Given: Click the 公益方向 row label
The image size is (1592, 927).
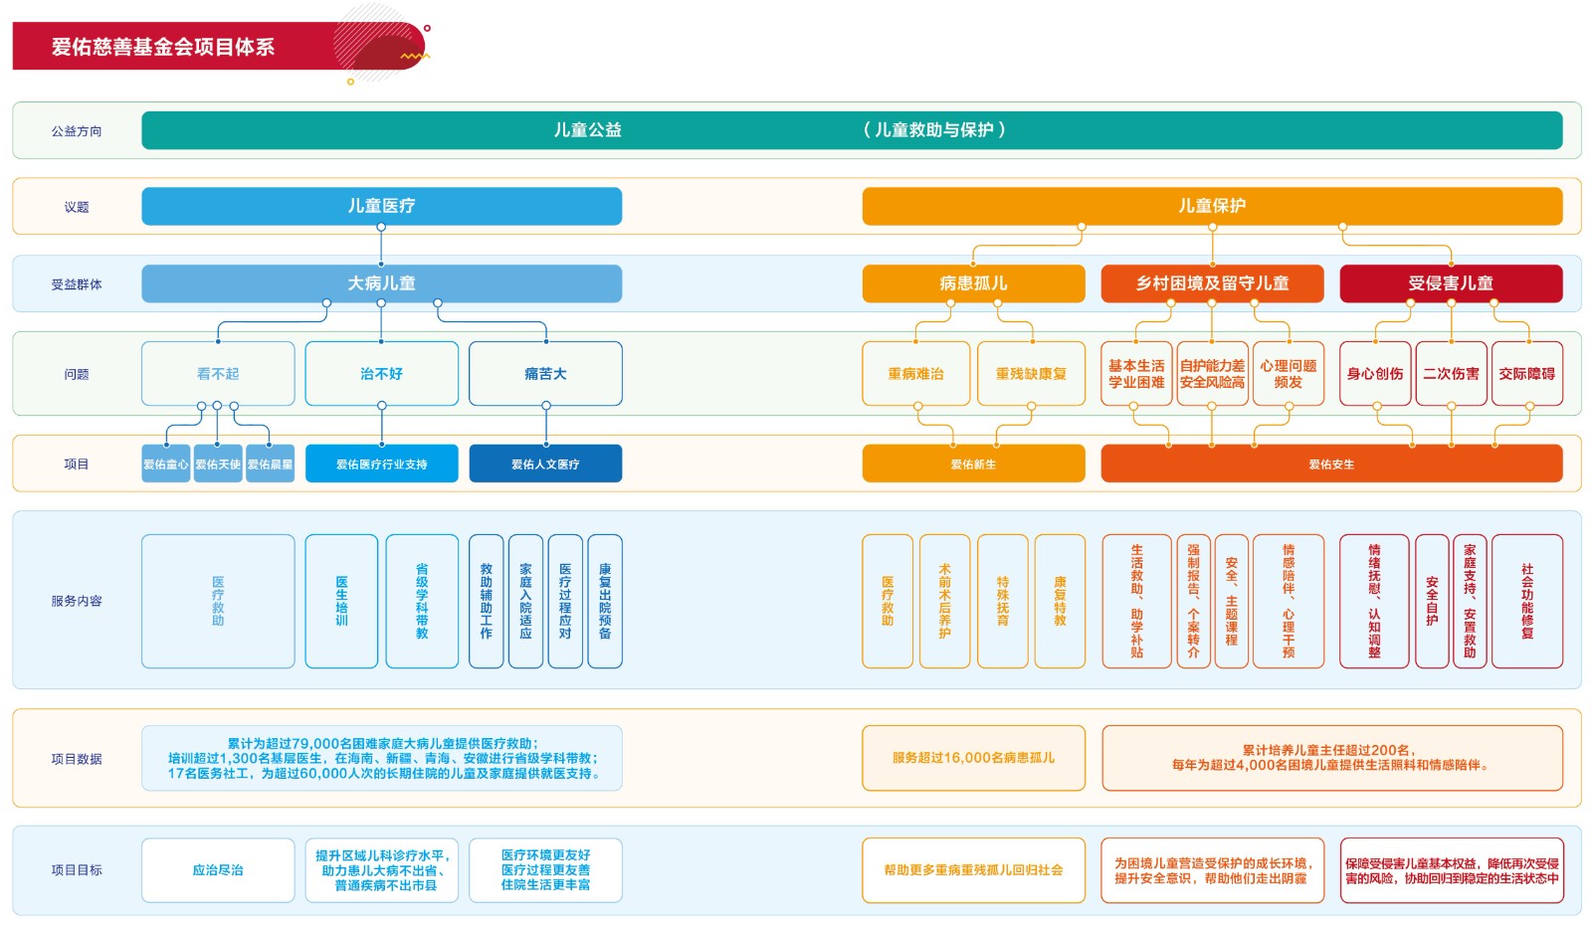Looking at the screenshot, I should pos(77,131).
